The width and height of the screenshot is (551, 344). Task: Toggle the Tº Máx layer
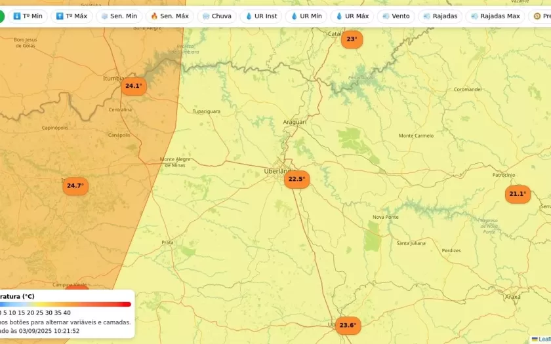tap(71, 16)
